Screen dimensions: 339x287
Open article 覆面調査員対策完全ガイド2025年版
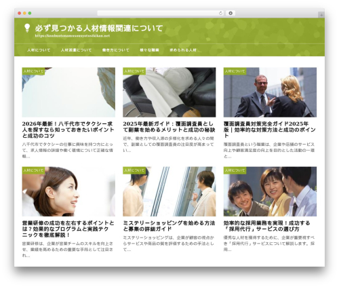pos(270,130)
